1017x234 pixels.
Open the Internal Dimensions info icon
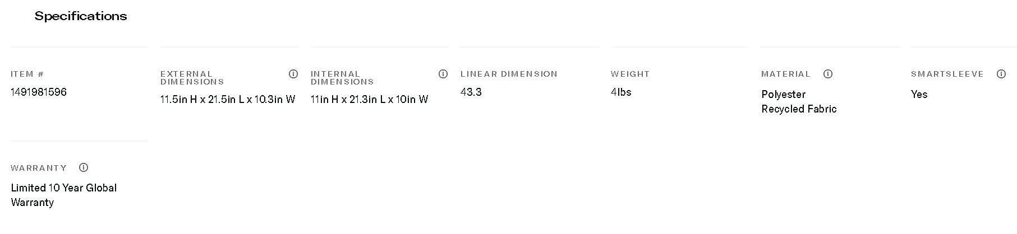click(x=443, y=74)
